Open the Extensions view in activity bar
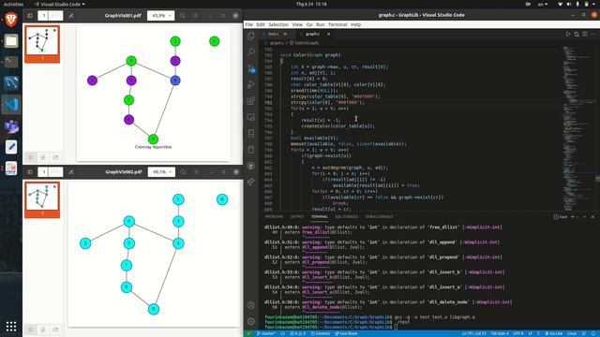Viewport: 600px width, 337px height. pos(251,101)
